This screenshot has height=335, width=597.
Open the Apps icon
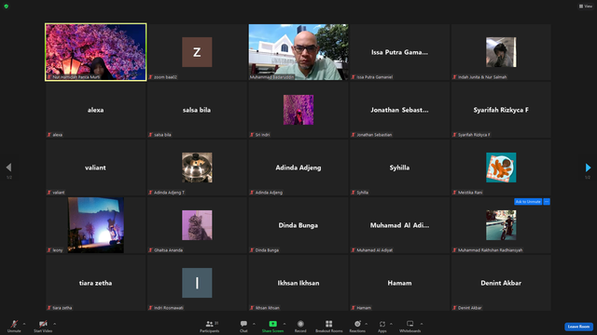(382, 324)
